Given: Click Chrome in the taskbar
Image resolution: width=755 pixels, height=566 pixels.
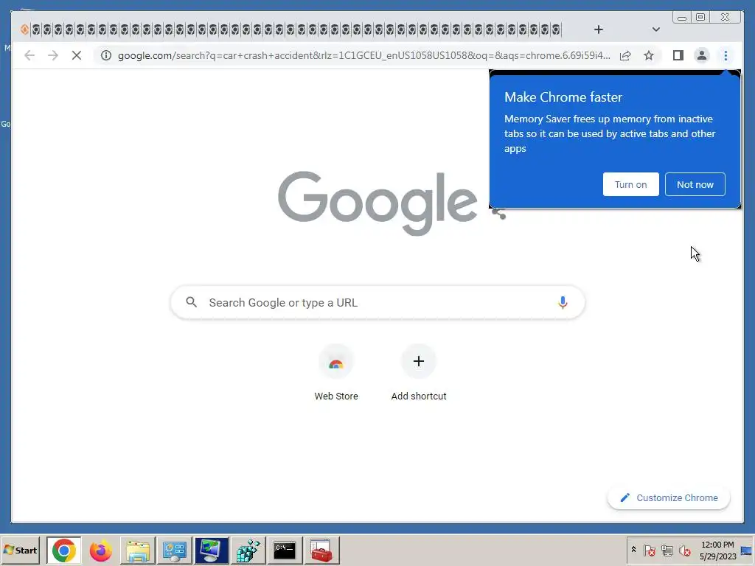Looking at the screenshot, I should [63, 550].
